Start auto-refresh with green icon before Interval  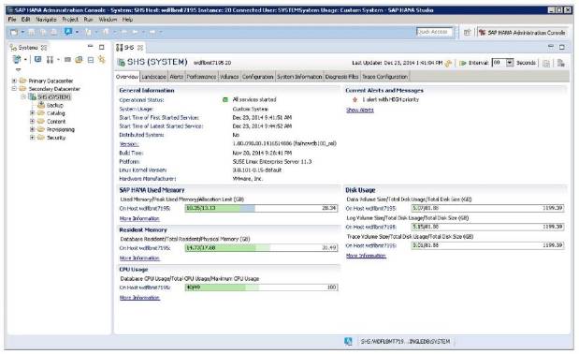pos(462,63)
